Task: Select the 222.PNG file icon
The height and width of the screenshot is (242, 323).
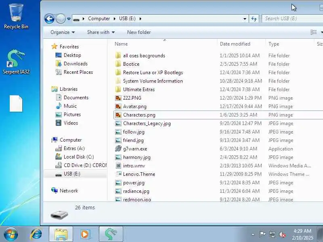Action: coord(118,98)
